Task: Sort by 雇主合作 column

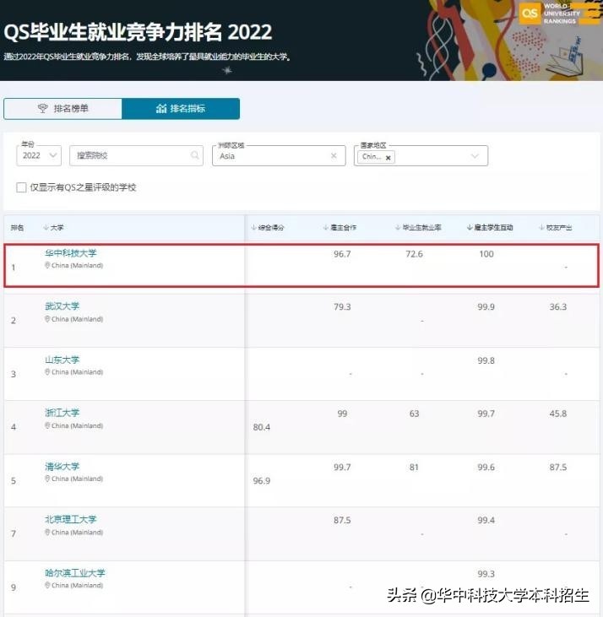Action: coord(340,227)
